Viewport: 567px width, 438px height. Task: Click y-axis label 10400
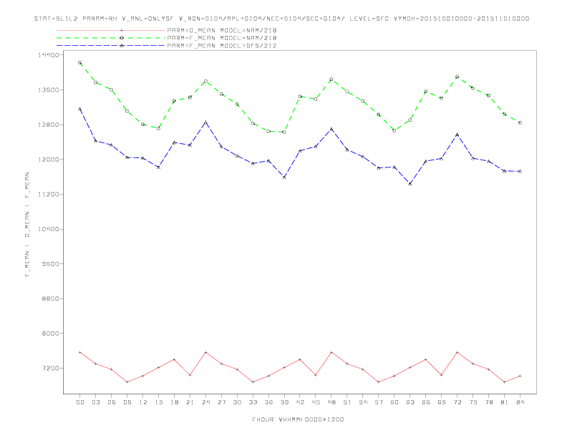[49, 230]
